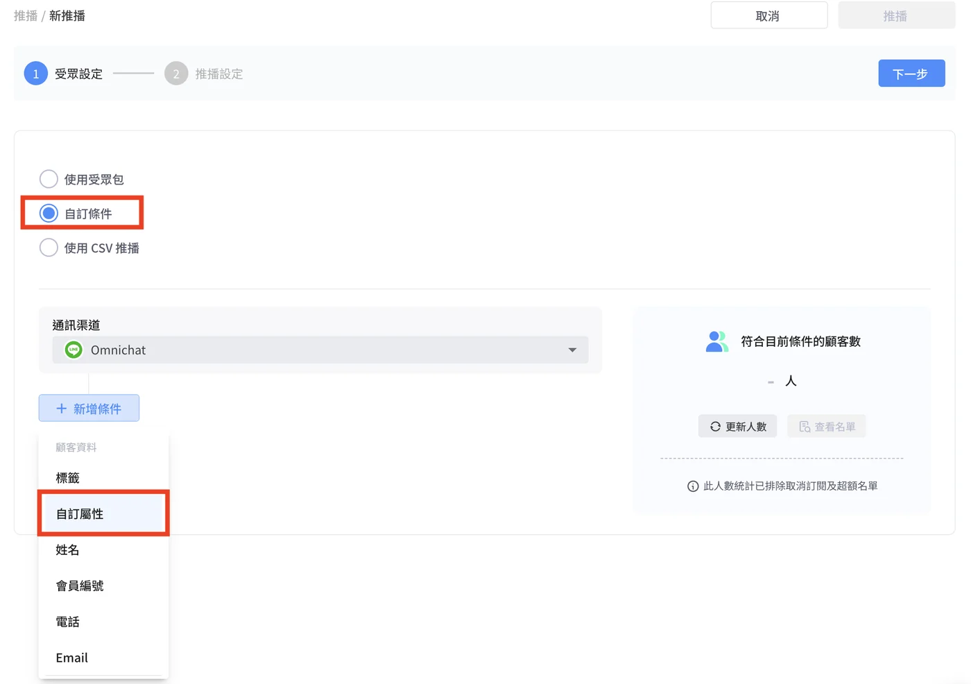
Task: Click the 通訊渠道 label
Action: 76,325
